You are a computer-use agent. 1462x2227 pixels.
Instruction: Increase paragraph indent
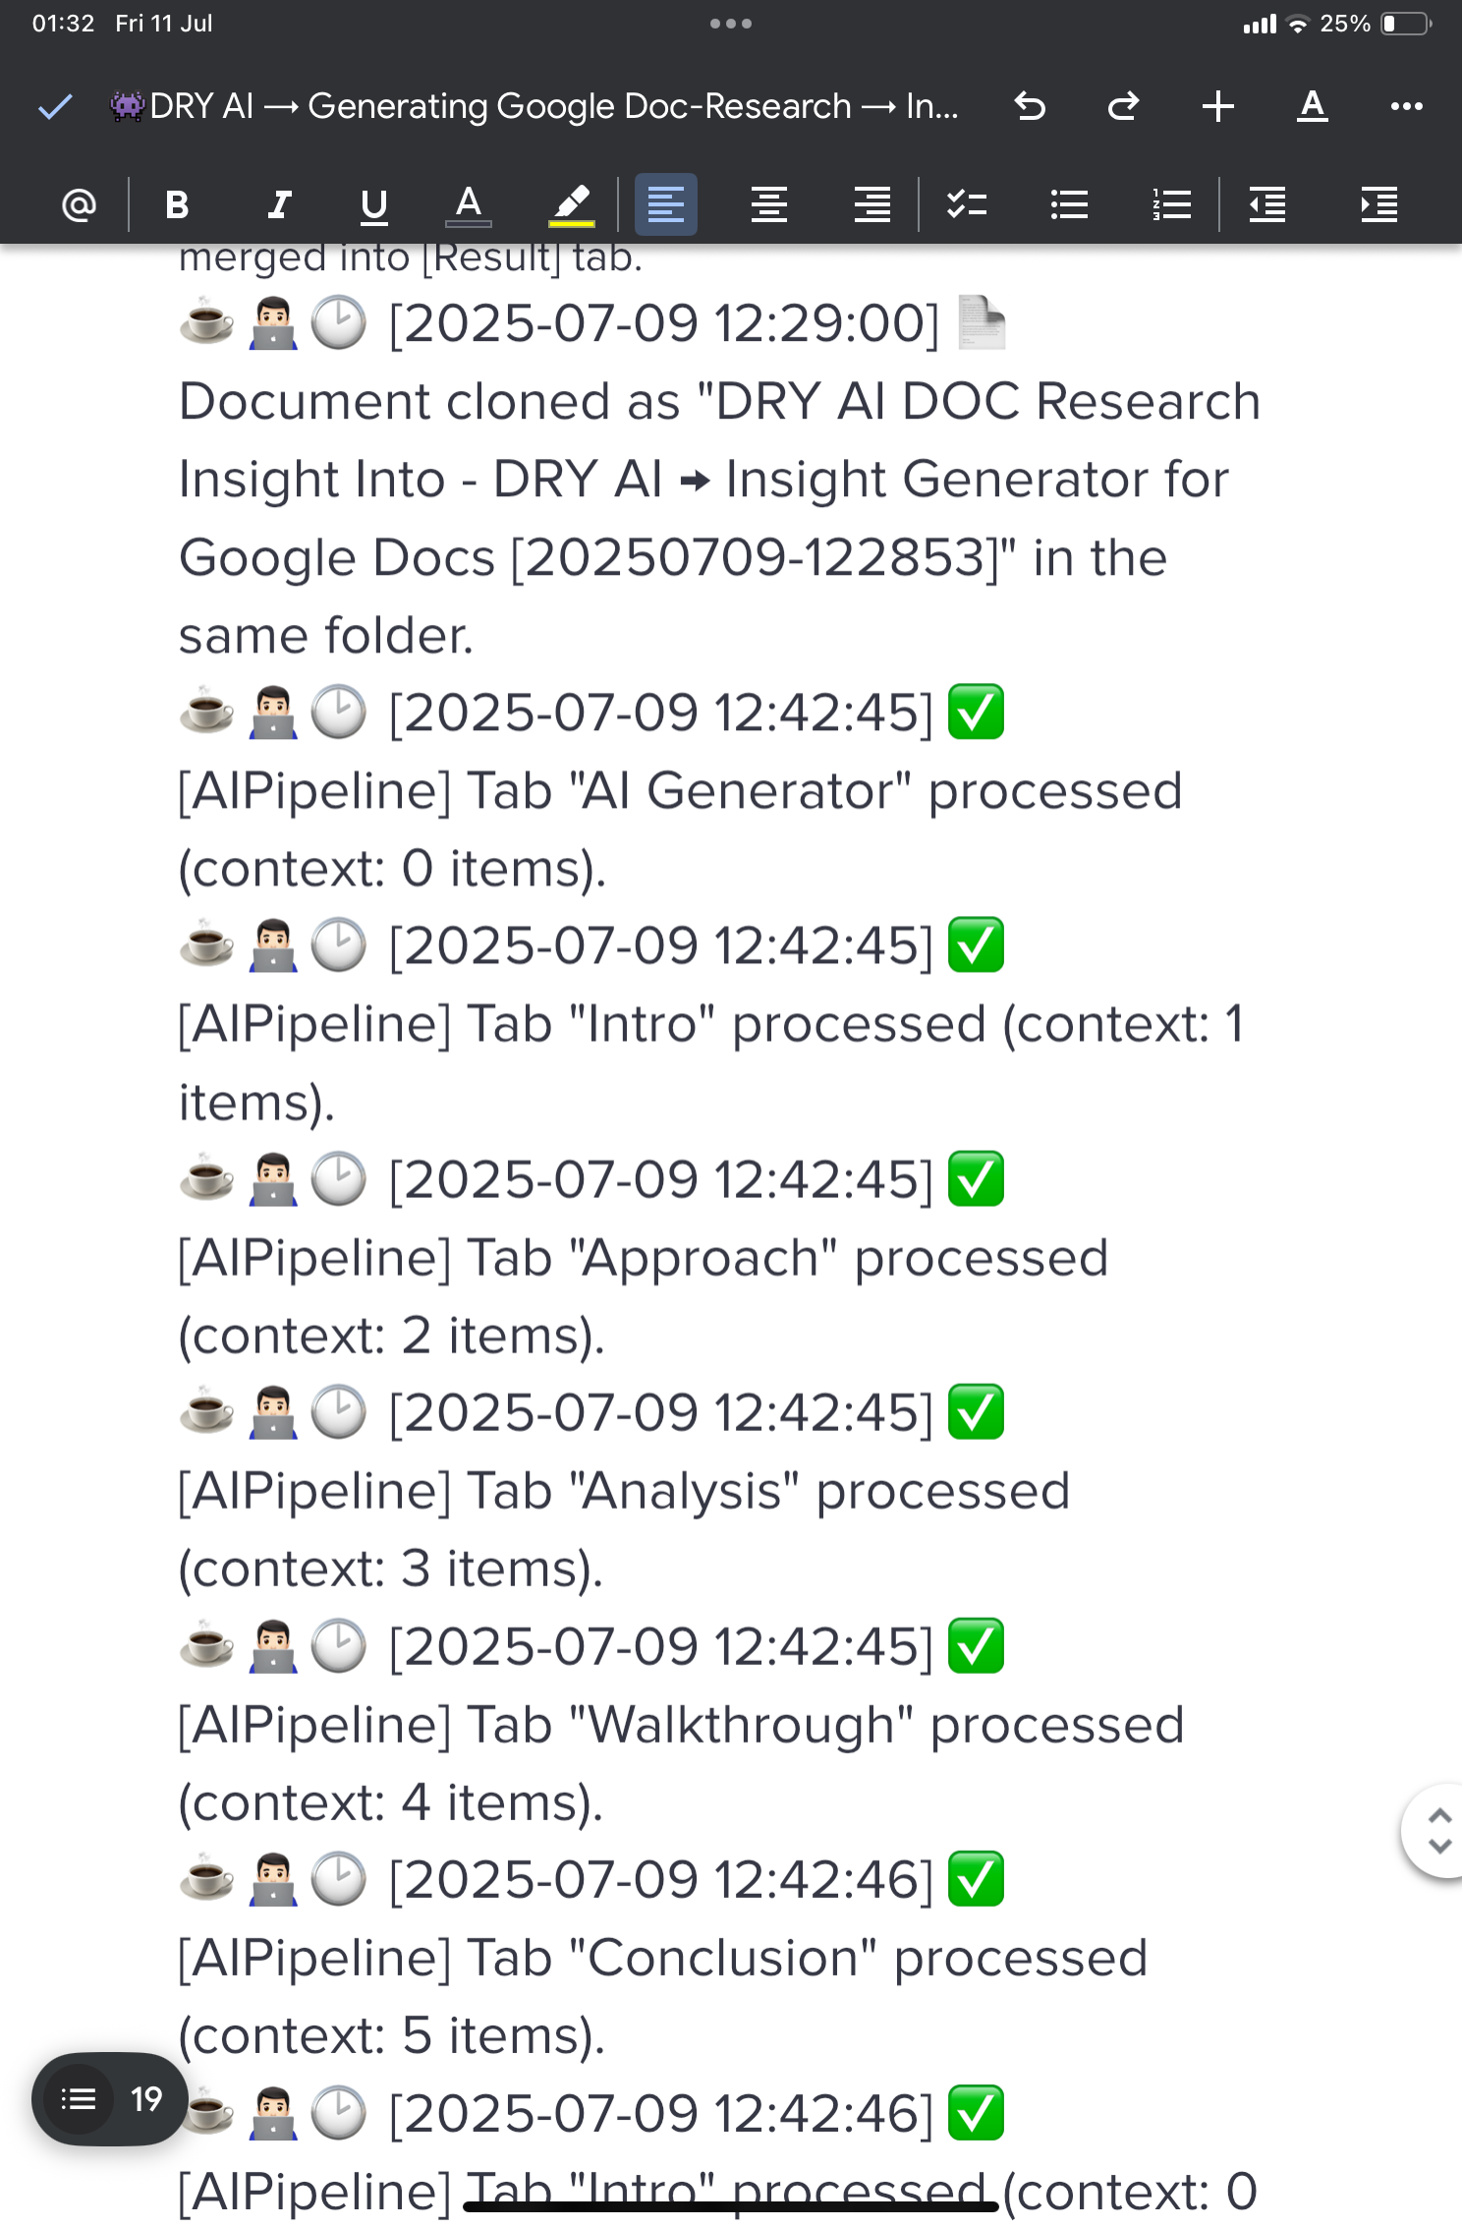tap(1378, 204)
